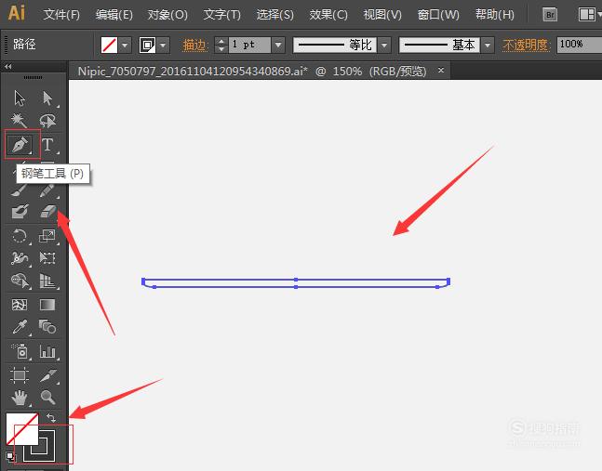Select the Width/Warp tool
602x471 pixels.
20,258
